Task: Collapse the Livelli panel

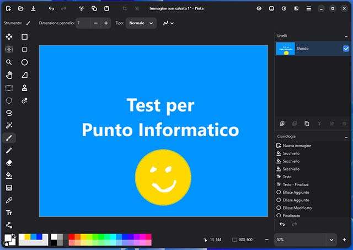Action: [346, 36]
